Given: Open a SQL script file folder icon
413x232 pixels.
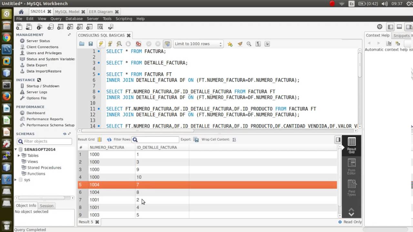Looking at the screenshot, I should 82,44.
